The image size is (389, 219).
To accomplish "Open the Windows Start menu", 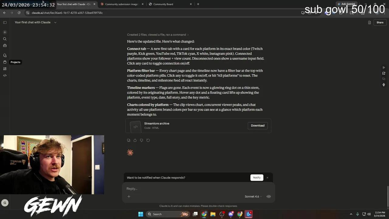I will 141,214.
